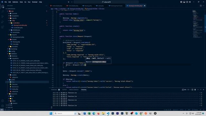Open the View menu
206x116 pixels.
(x=21, y=2)
